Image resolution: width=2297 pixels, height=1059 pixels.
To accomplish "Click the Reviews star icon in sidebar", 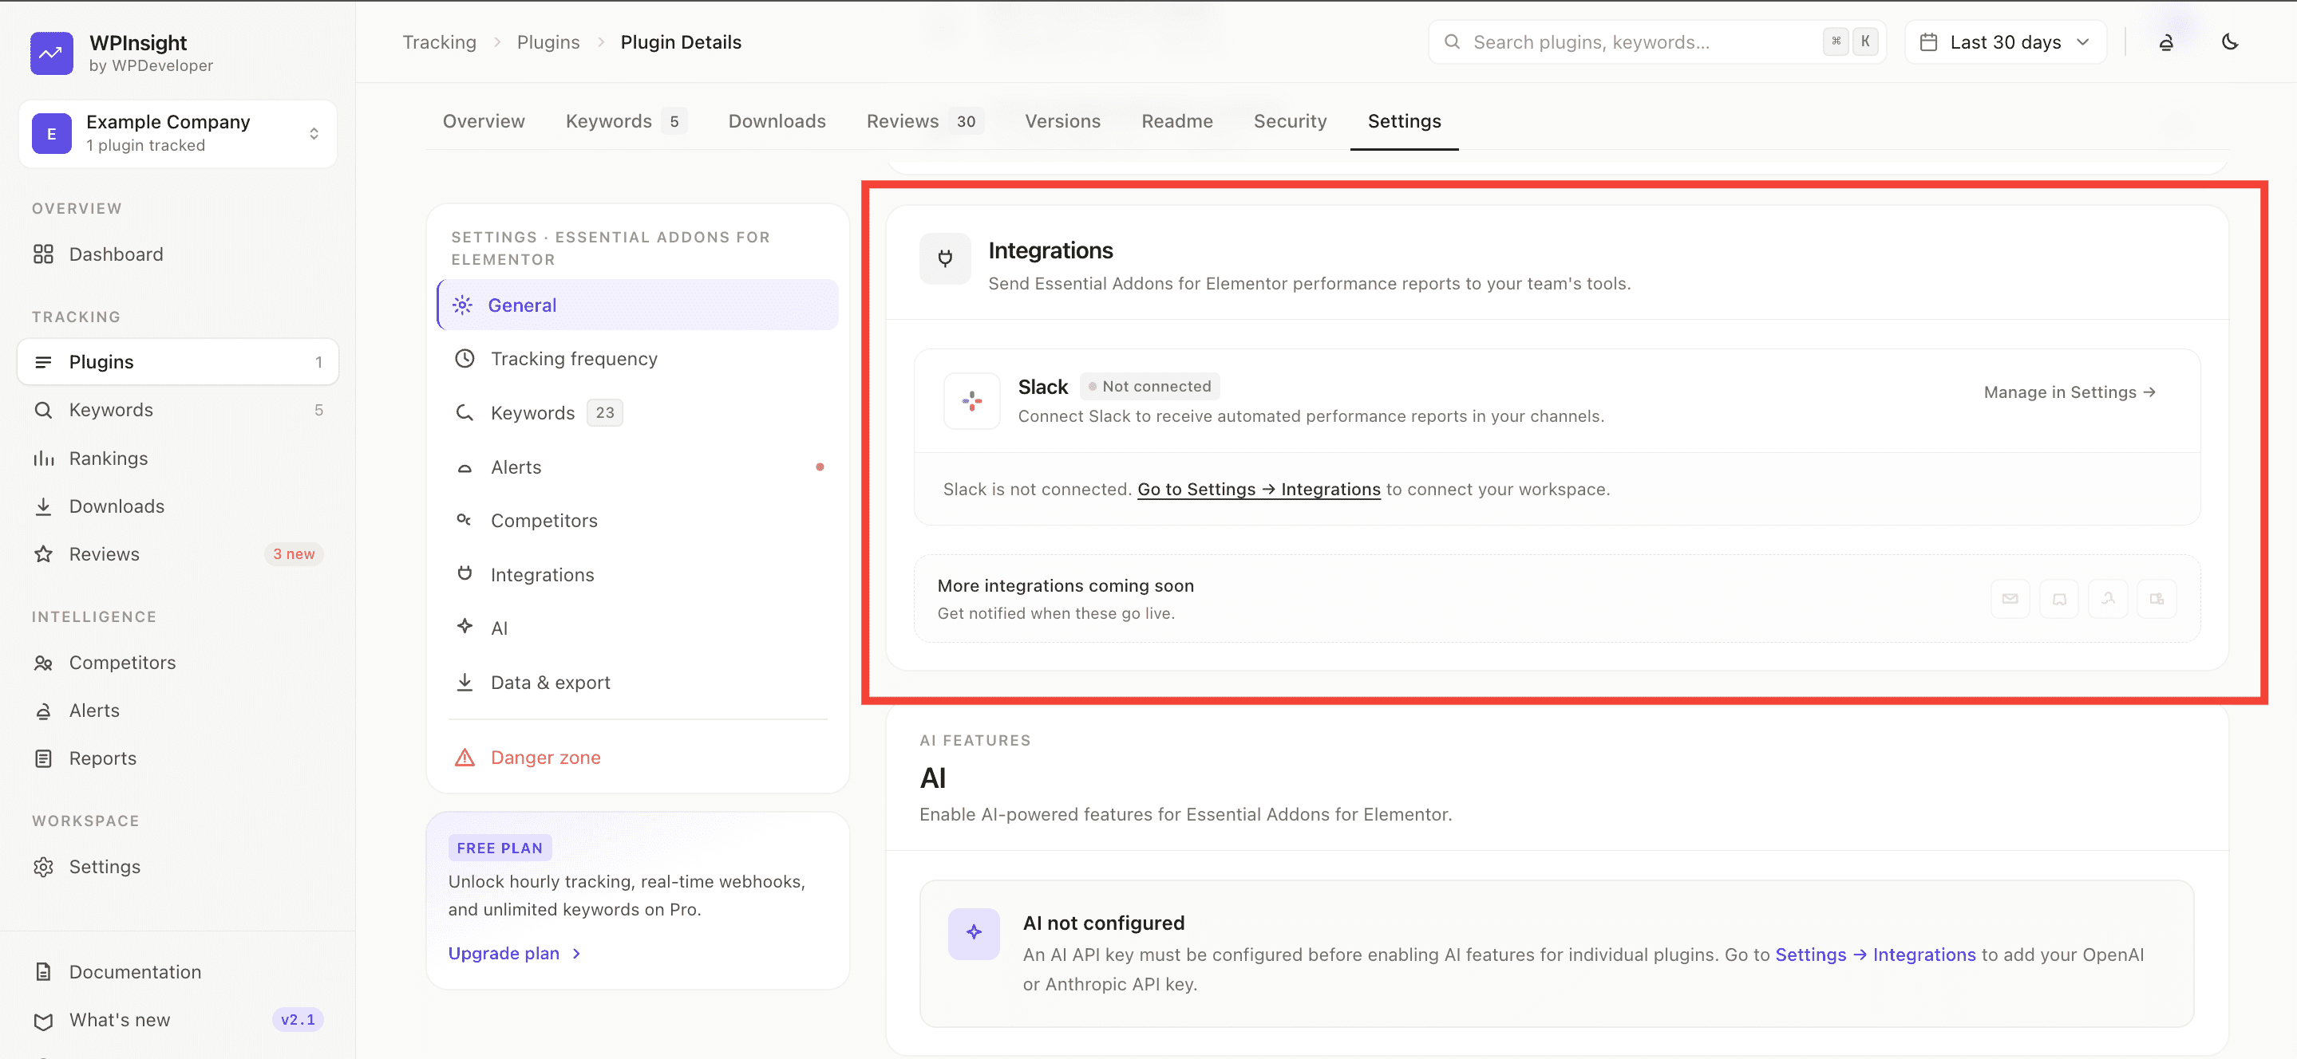I will pos(43,554).
